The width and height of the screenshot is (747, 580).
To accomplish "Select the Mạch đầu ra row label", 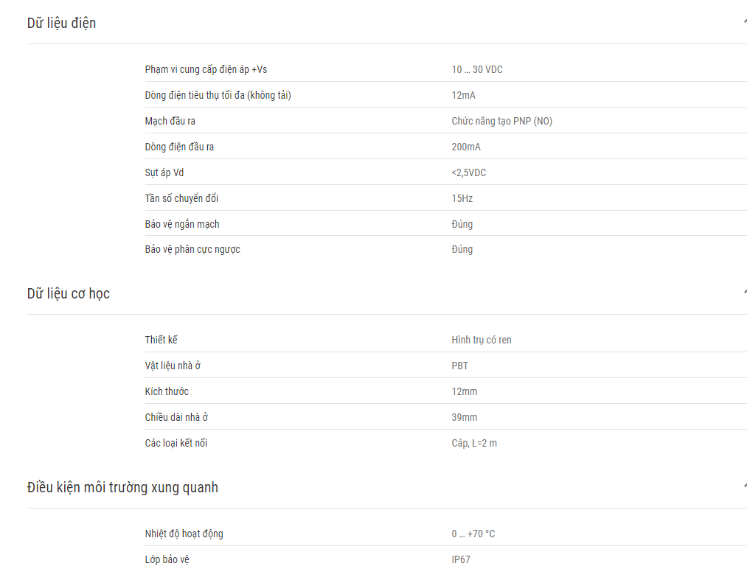I will pyautogui.click(x=170, y=121).
